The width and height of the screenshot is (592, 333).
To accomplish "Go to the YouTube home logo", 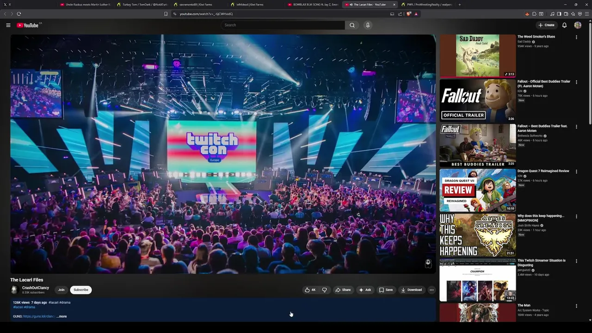I will pyautogui.click(x=29, y=25).
